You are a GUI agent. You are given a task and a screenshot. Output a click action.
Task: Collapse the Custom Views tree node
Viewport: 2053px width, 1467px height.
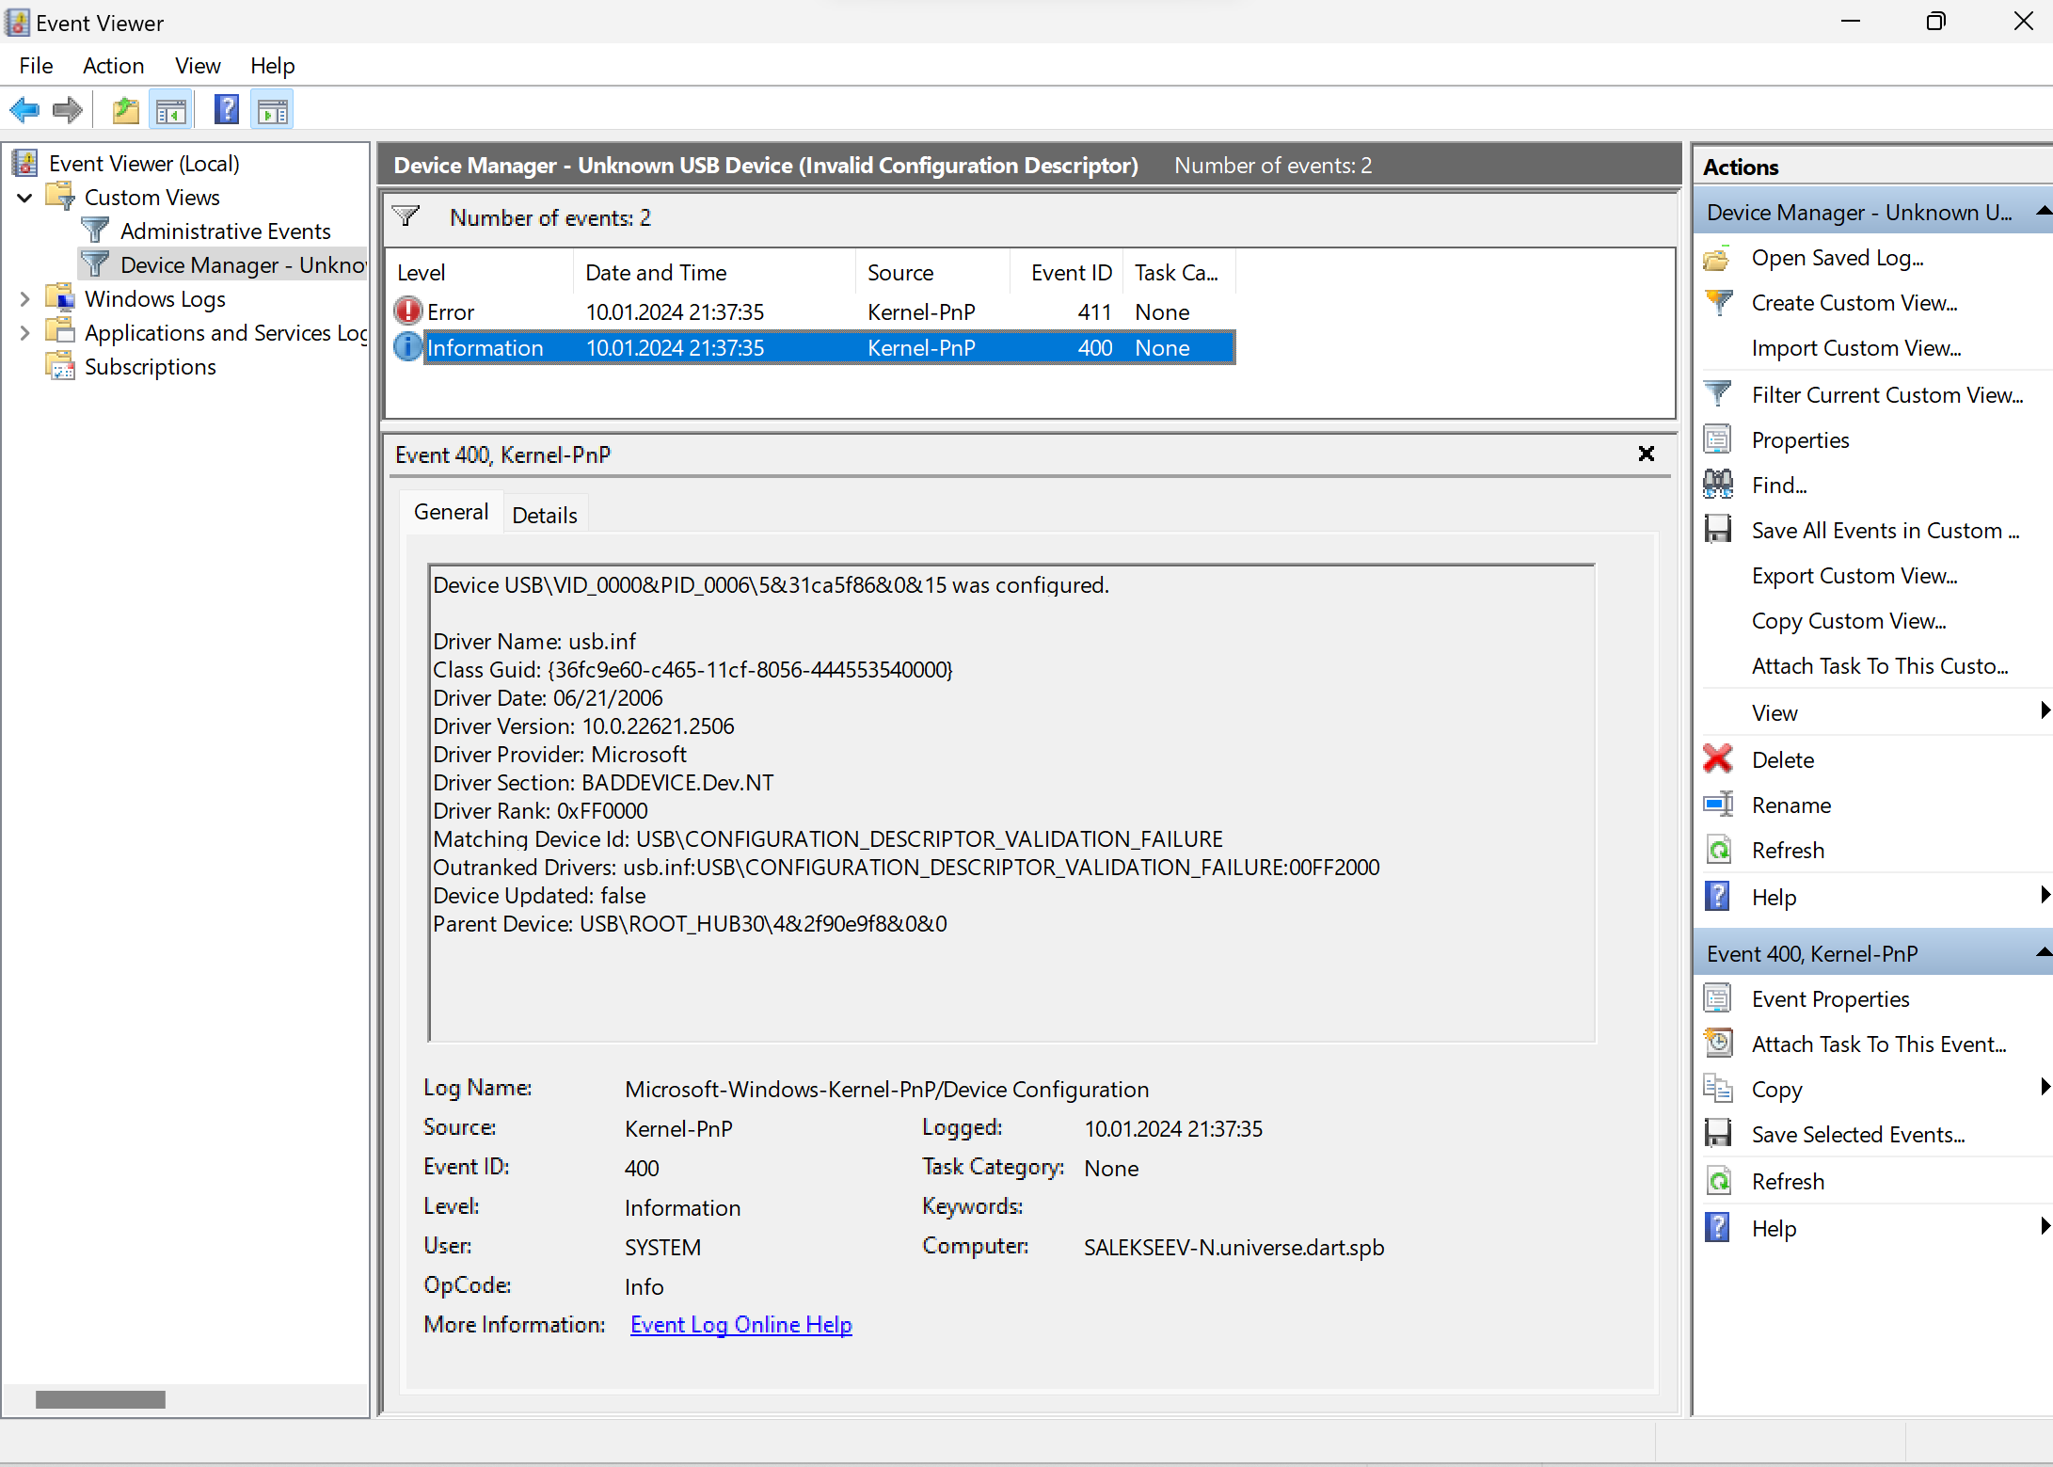click(x=25, y=198)
